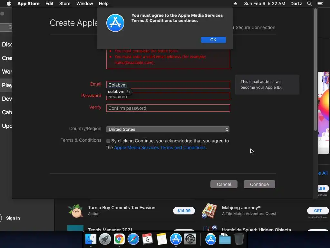Open System Preferences in the Dock
This screenshot has height=248, width=330.
[x=190, y=239]
